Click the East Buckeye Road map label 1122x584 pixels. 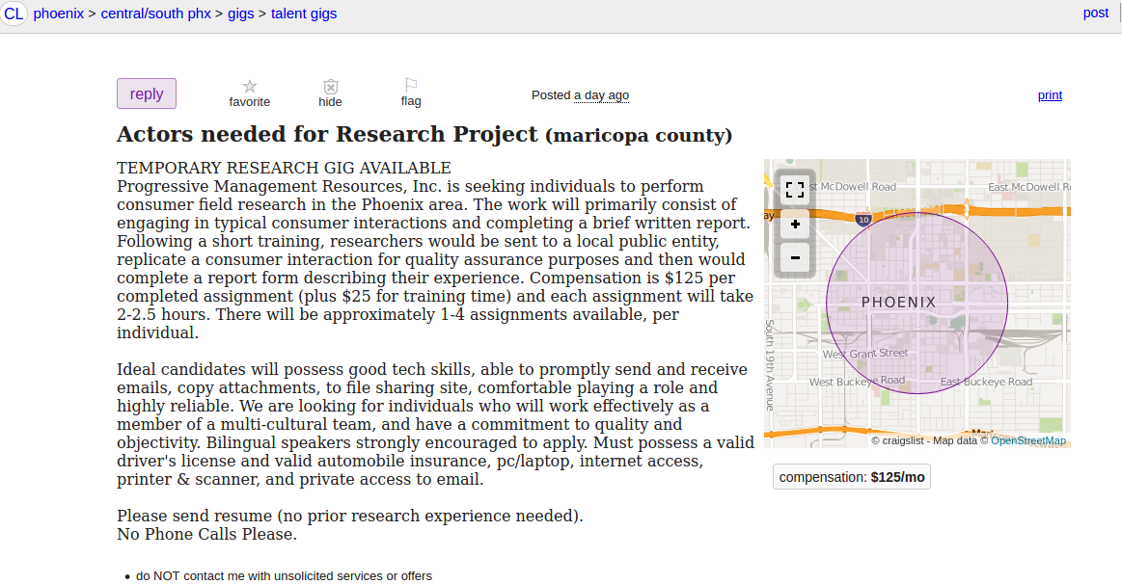coord(987,382)
